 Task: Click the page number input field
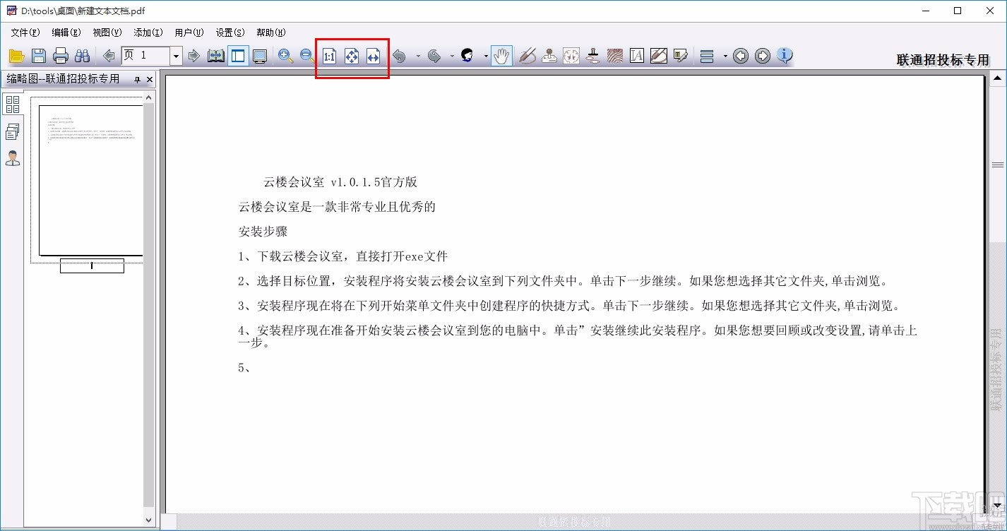coord(145,56)
